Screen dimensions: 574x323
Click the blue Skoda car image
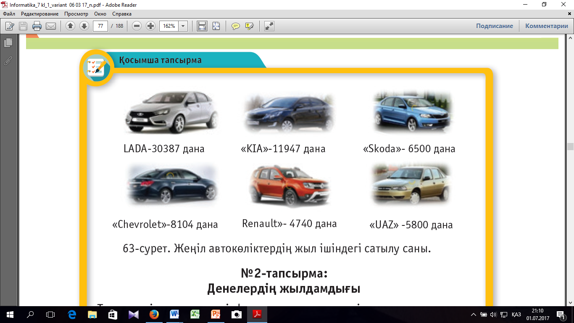coord(412,113)
